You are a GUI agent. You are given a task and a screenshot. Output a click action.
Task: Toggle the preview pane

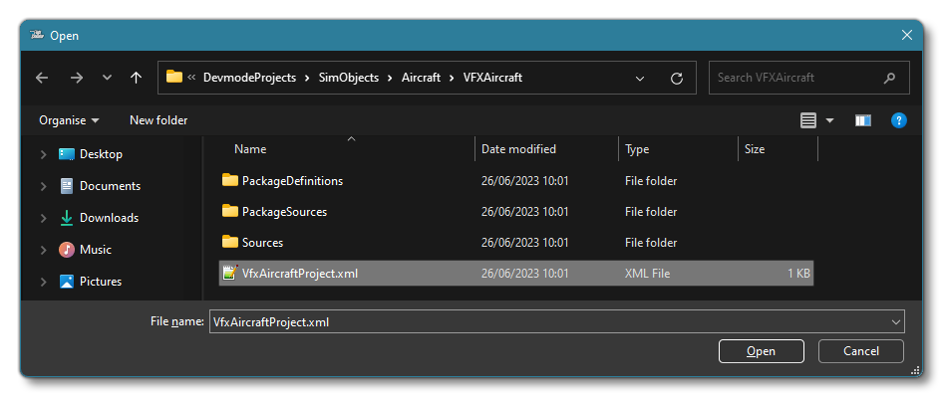[863, 120]
